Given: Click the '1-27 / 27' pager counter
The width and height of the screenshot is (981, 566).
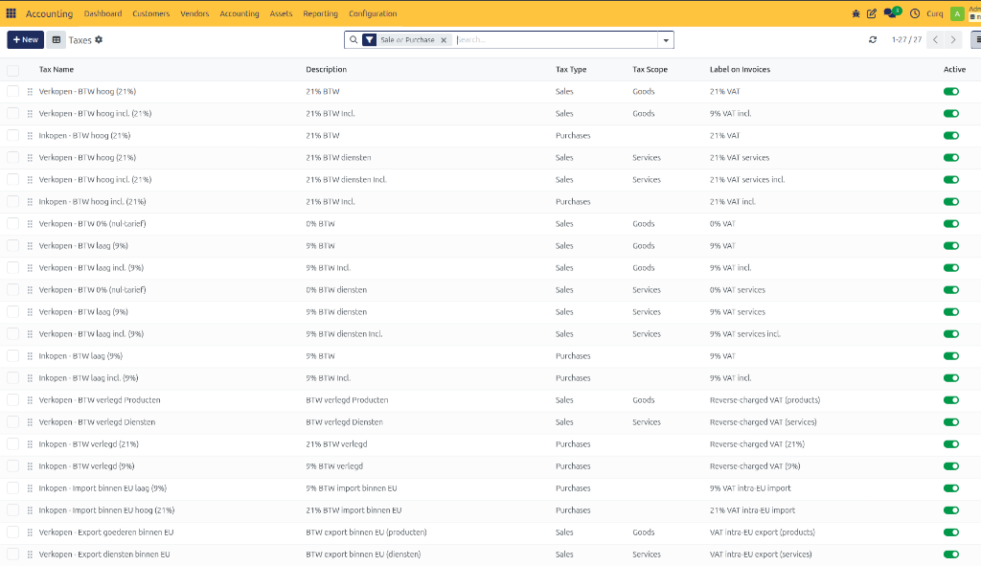Looking at the screenshot, I should point(906,39).
